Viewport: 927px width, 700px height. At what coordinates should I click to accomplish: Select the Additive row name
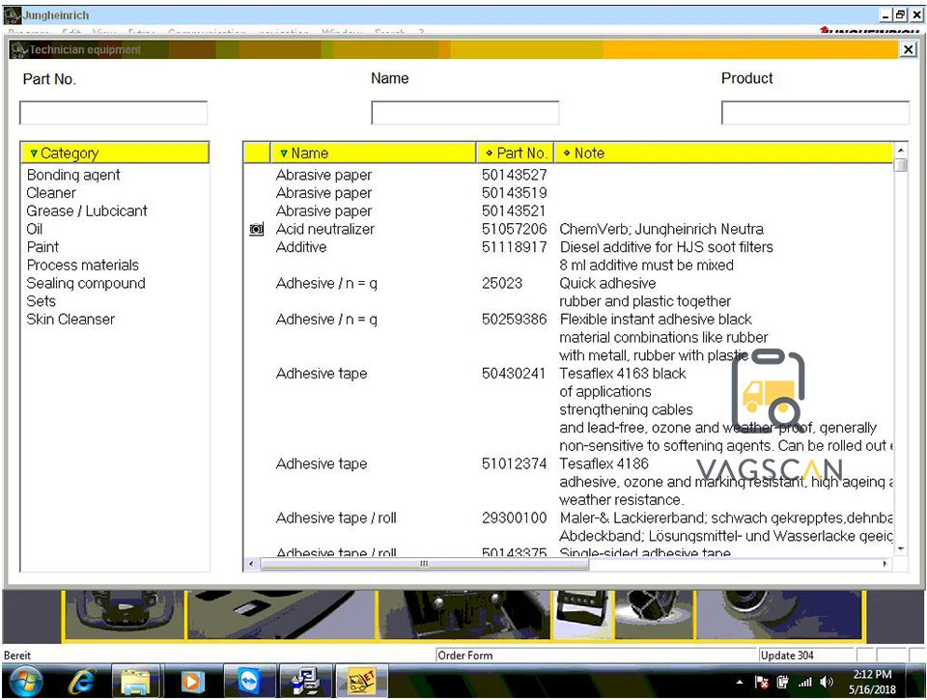(301, 247)
